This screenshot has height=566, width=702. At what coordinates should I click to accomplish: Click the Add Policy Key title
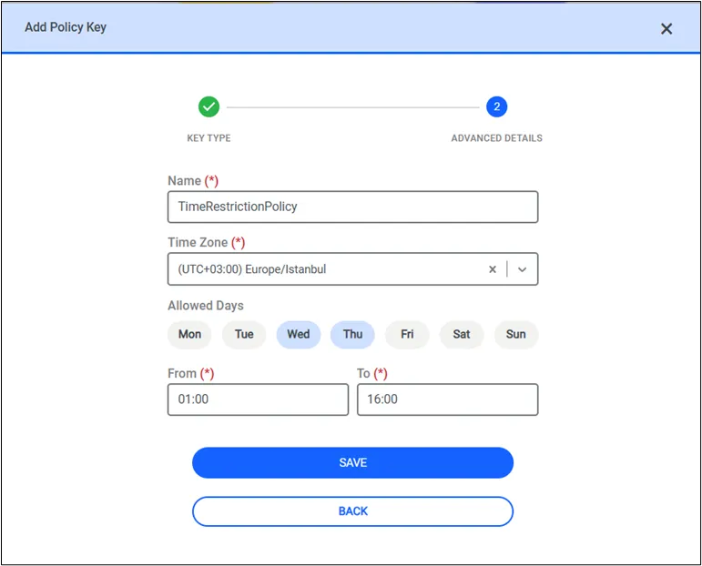(x=66, y=27)
